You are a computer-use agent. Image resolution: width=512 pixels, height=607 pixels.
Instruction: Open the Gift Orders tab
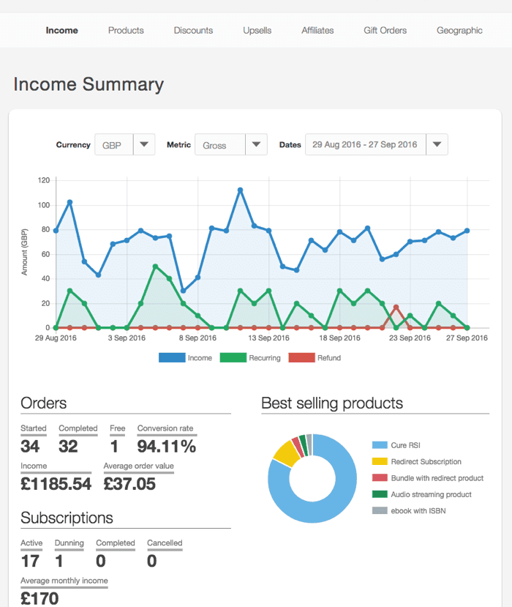[385, 31]
